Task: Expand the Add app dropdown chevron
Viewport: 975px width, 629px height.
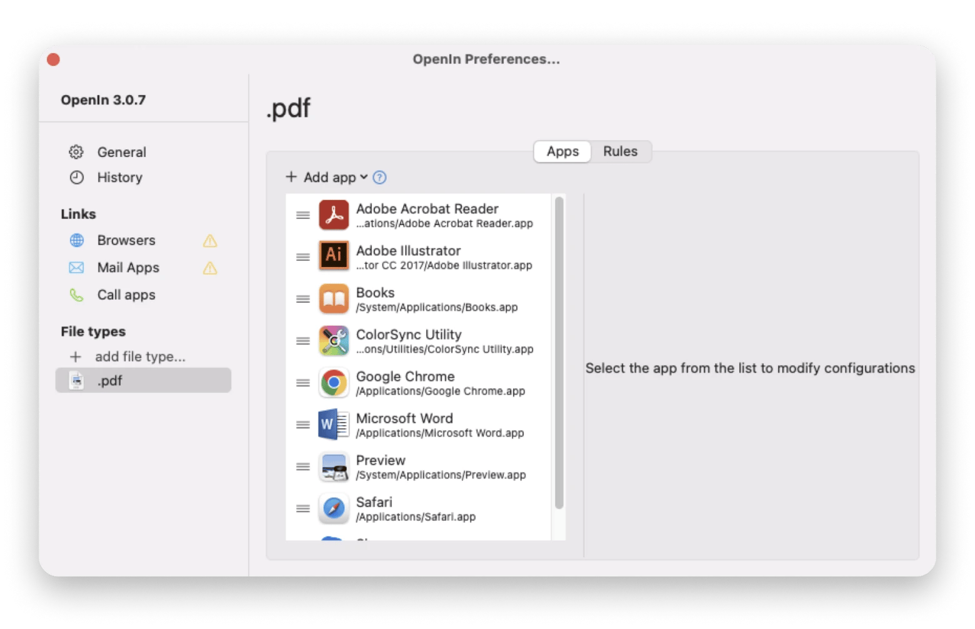Action: coord(364,178)
